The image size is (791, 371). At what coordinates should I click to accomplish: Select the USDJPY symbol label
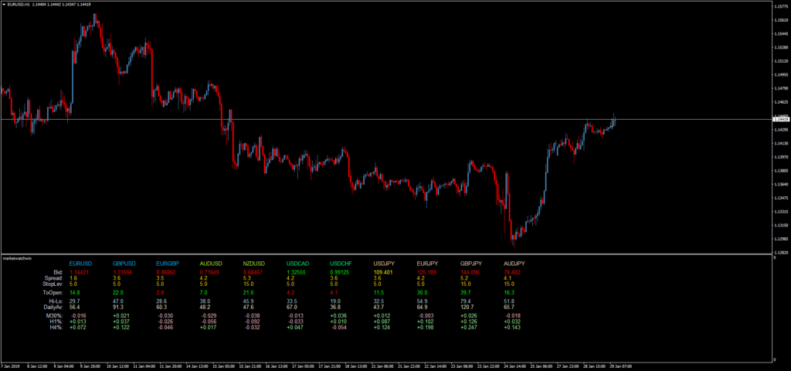pos(384,264)
